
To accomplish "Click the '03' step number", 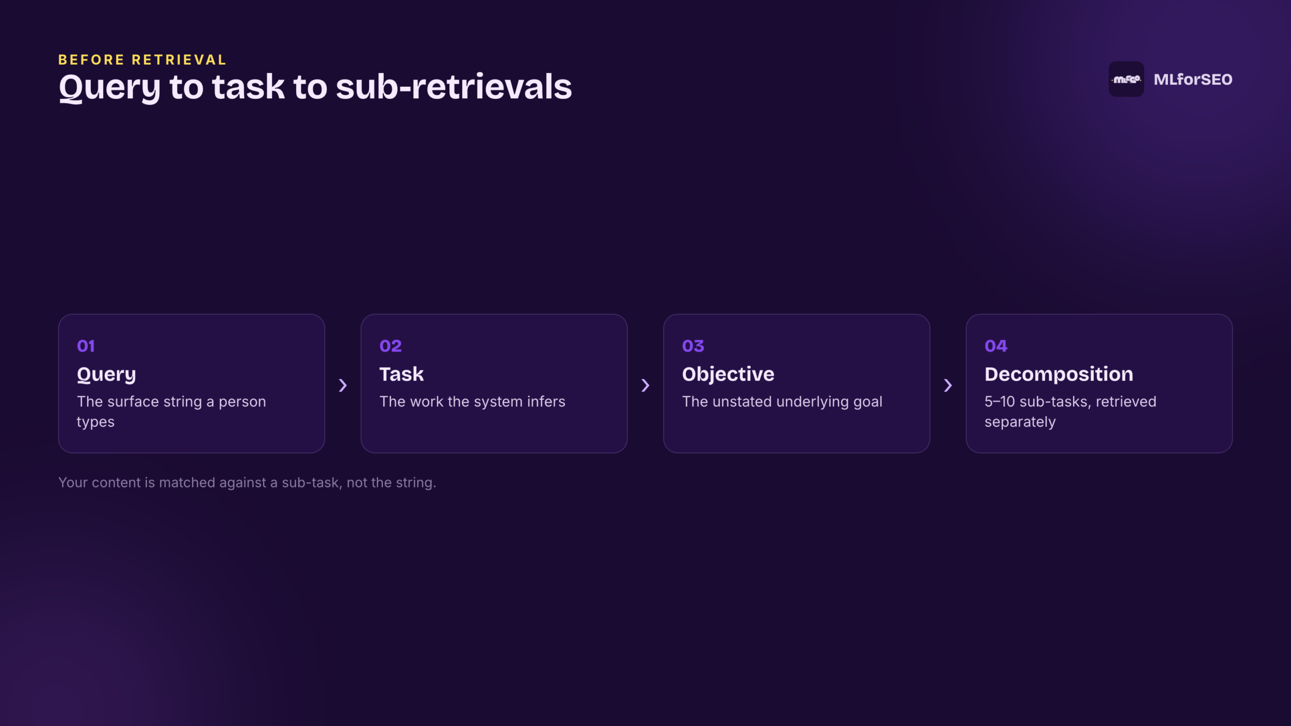I will click(693, 346).
